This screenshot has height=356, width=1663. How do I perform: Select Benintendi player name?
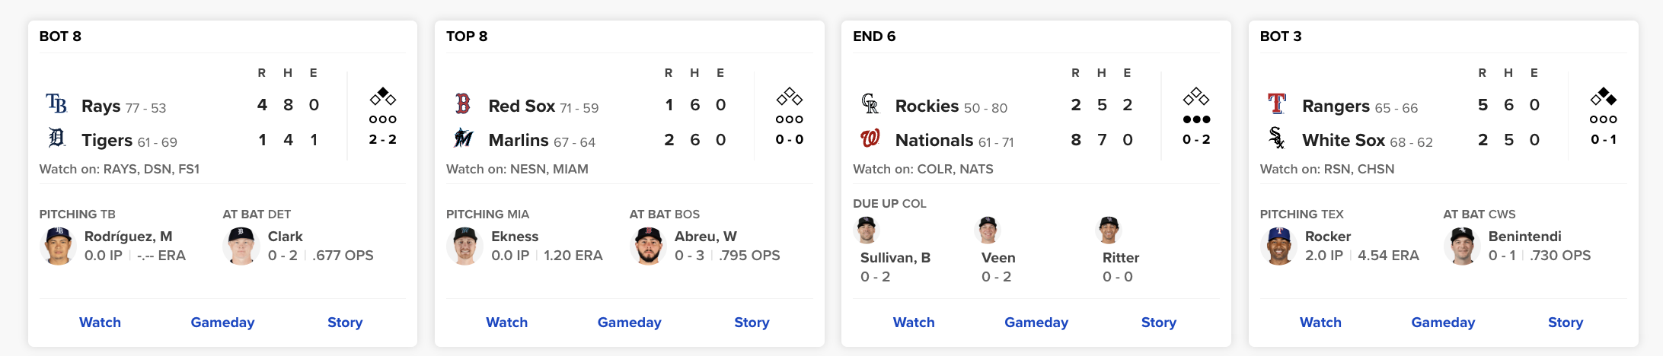(x=1524, y=237)
